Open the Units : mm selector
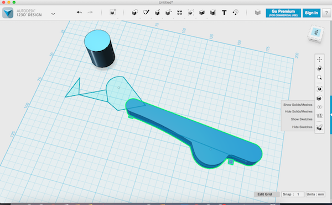The height and width of the screenshot is (205, 332). click(x=315, y=194)
